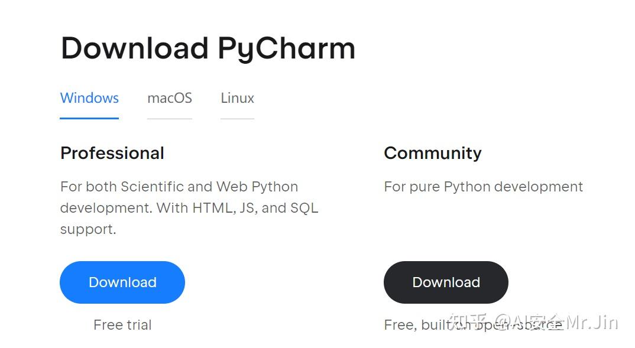The height and width of the screenshot is (348, 635).
Task: Click the word PyCharm in the page title
Action: pos(287,48)
